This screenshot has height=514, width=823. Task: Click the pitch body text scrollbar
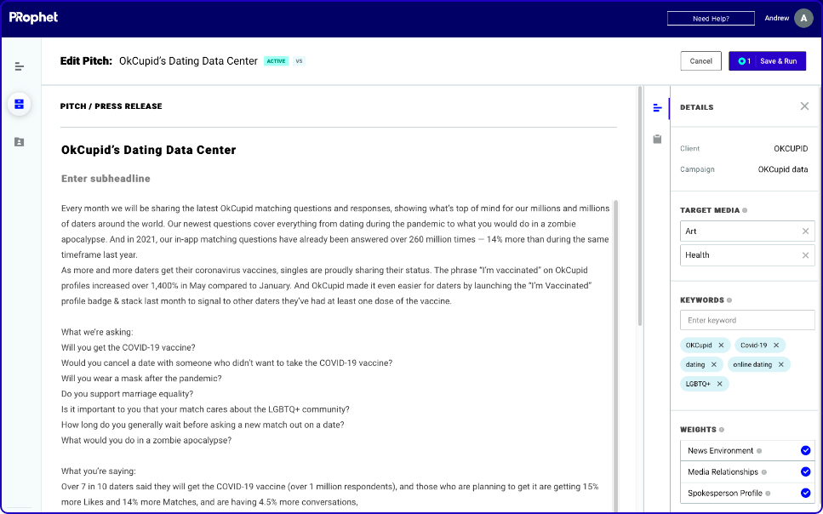(x=615, y=354)
